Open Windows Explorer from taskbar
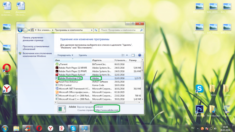Screen dimensions: 235x132 16,128
